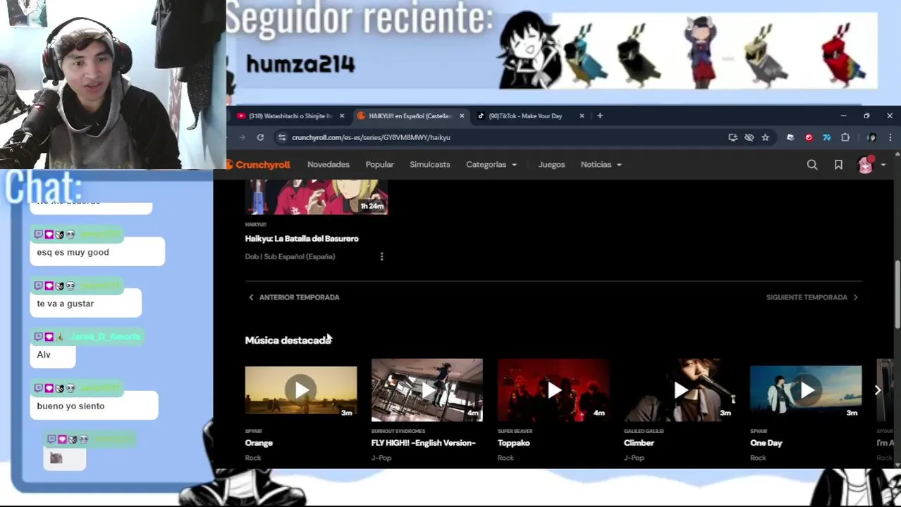Open the Batalla del Basurero movie thumbnail
The height and width of the screenshot is (507, 901).
[x=317, y=197]
